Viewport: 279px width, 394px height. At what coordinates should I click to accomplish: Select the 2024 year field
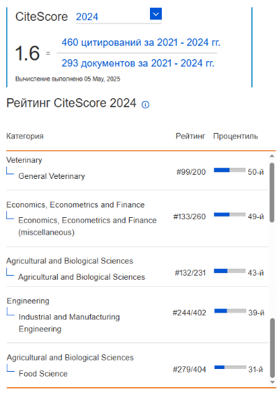click(x=119, y=17)
